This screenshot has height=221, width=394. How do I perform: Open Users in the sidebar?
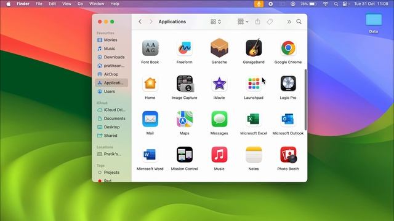pyautogui.click(x=111, y=91)
